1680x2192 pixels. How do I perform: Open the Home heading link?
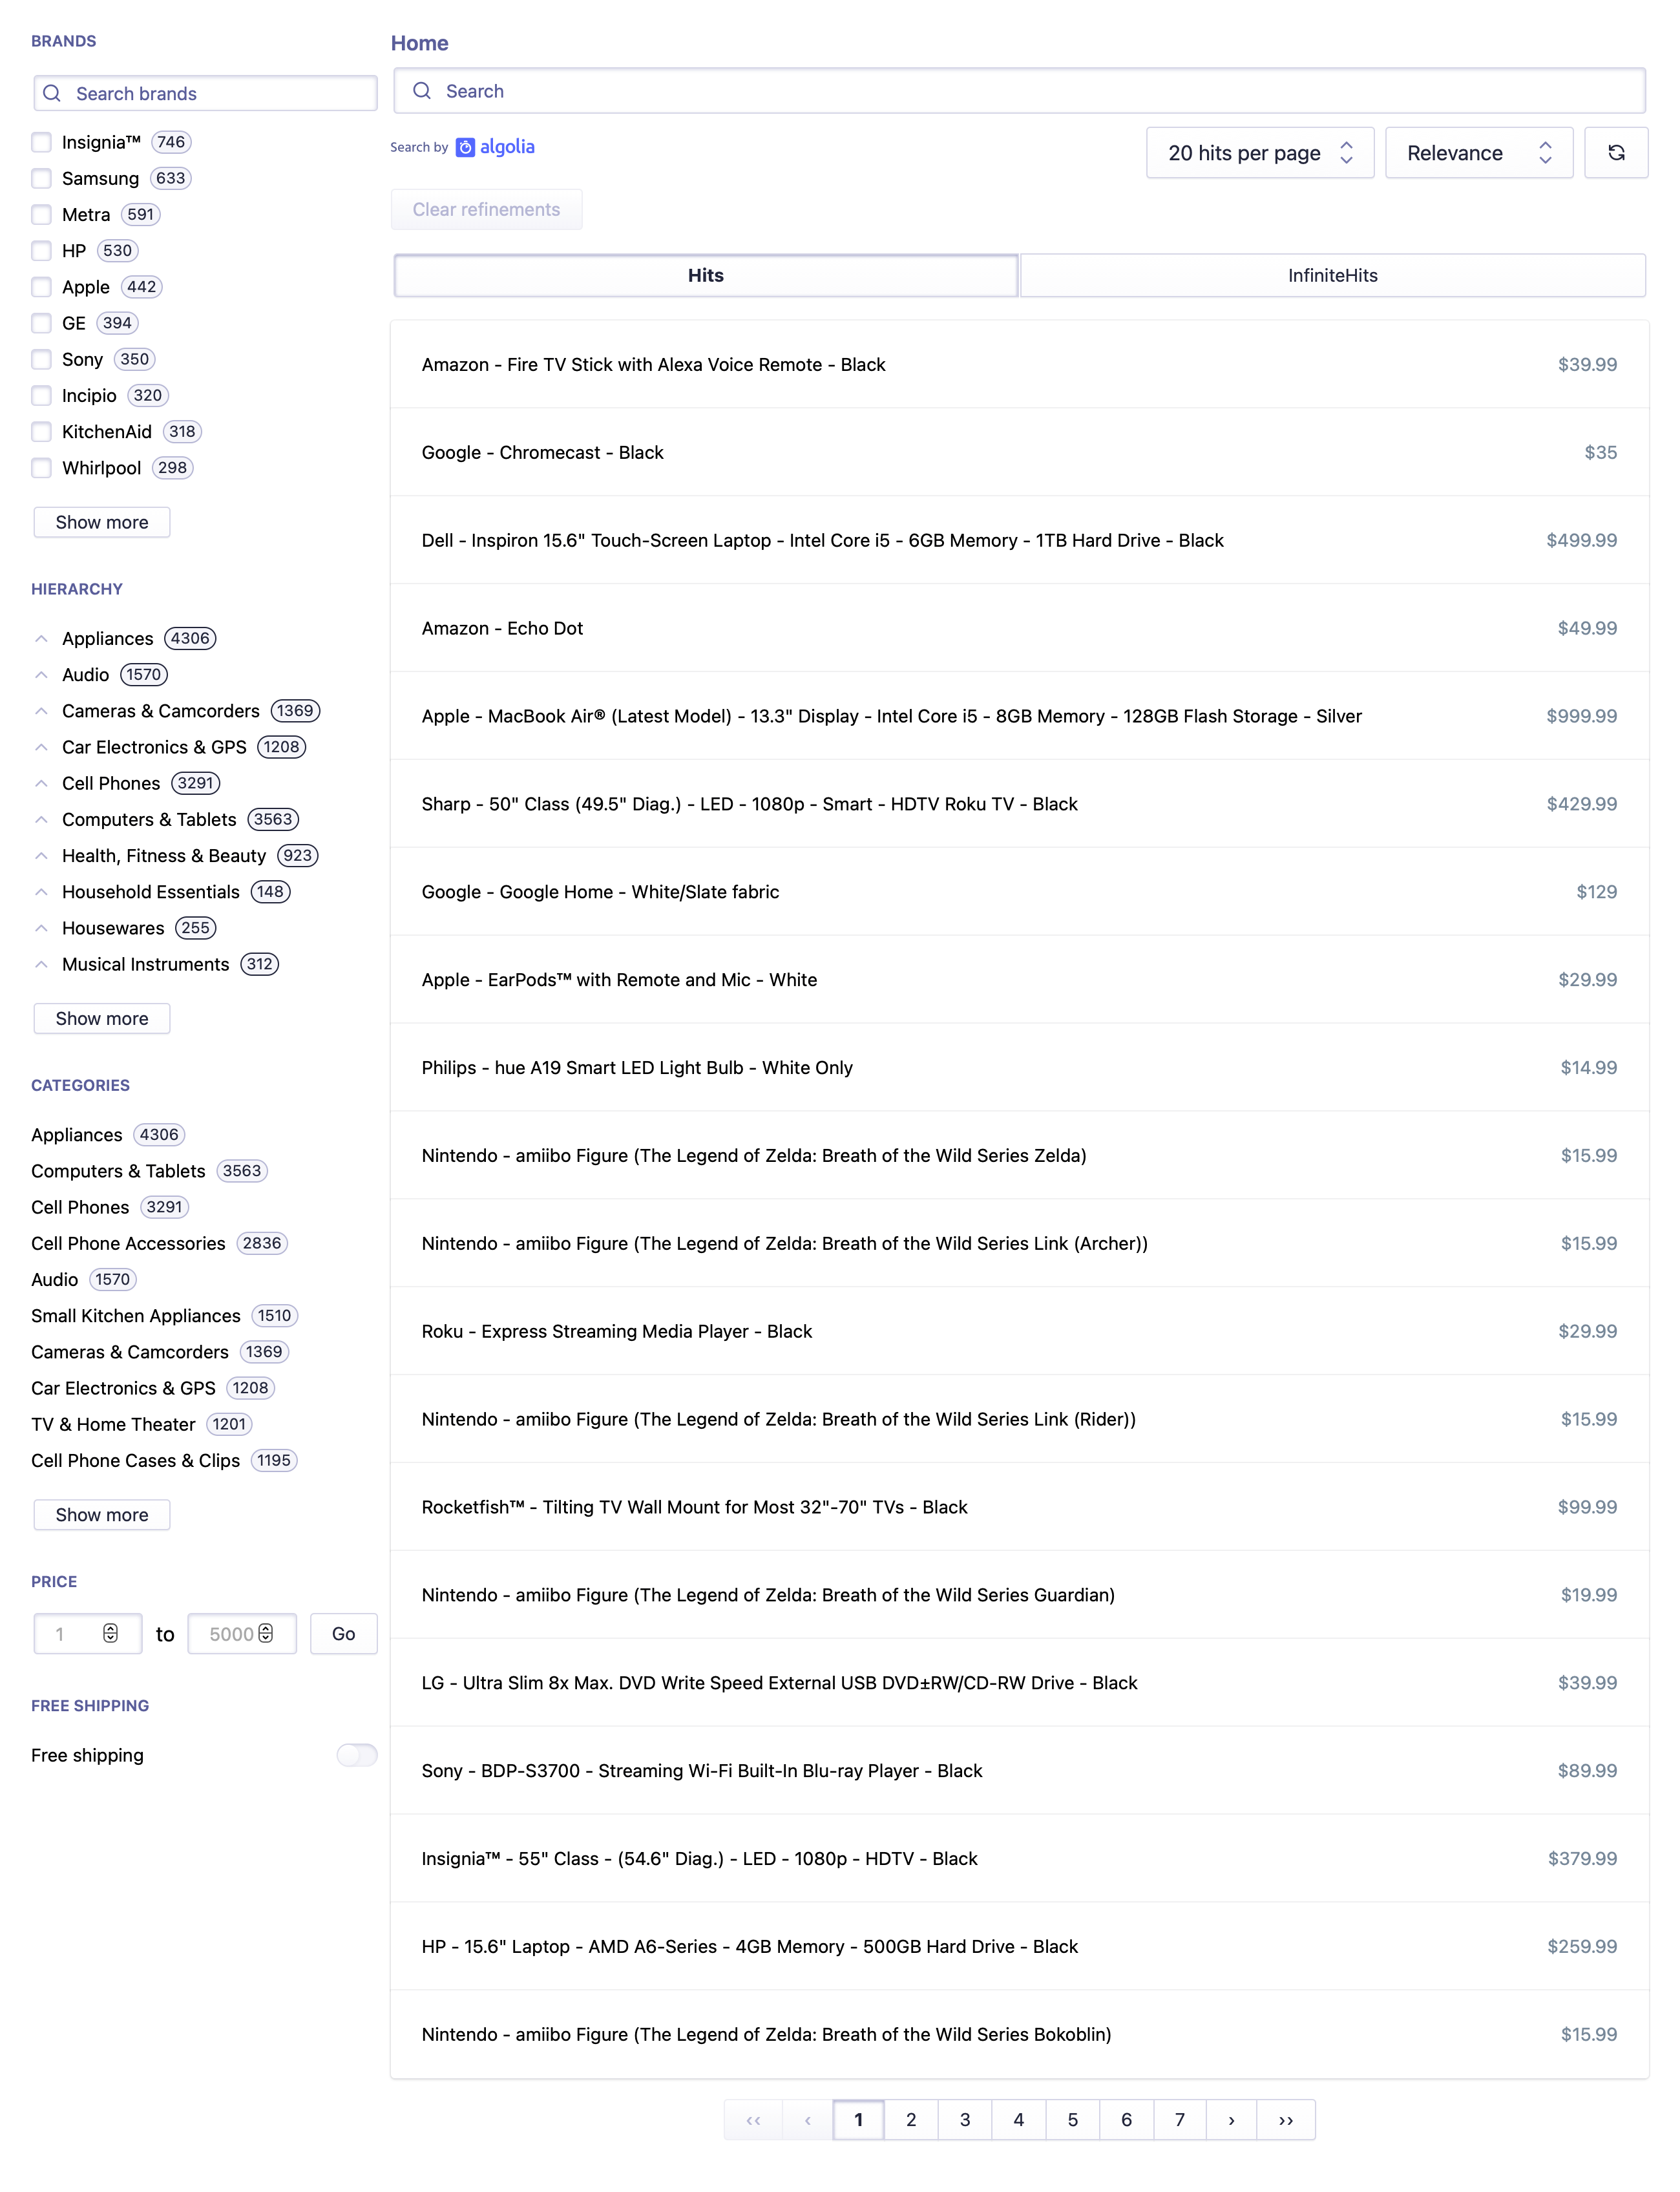(420, 43)
